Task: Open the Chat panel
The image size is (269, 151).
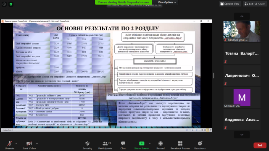Action: pyautogui.click(x=123, y=145)
